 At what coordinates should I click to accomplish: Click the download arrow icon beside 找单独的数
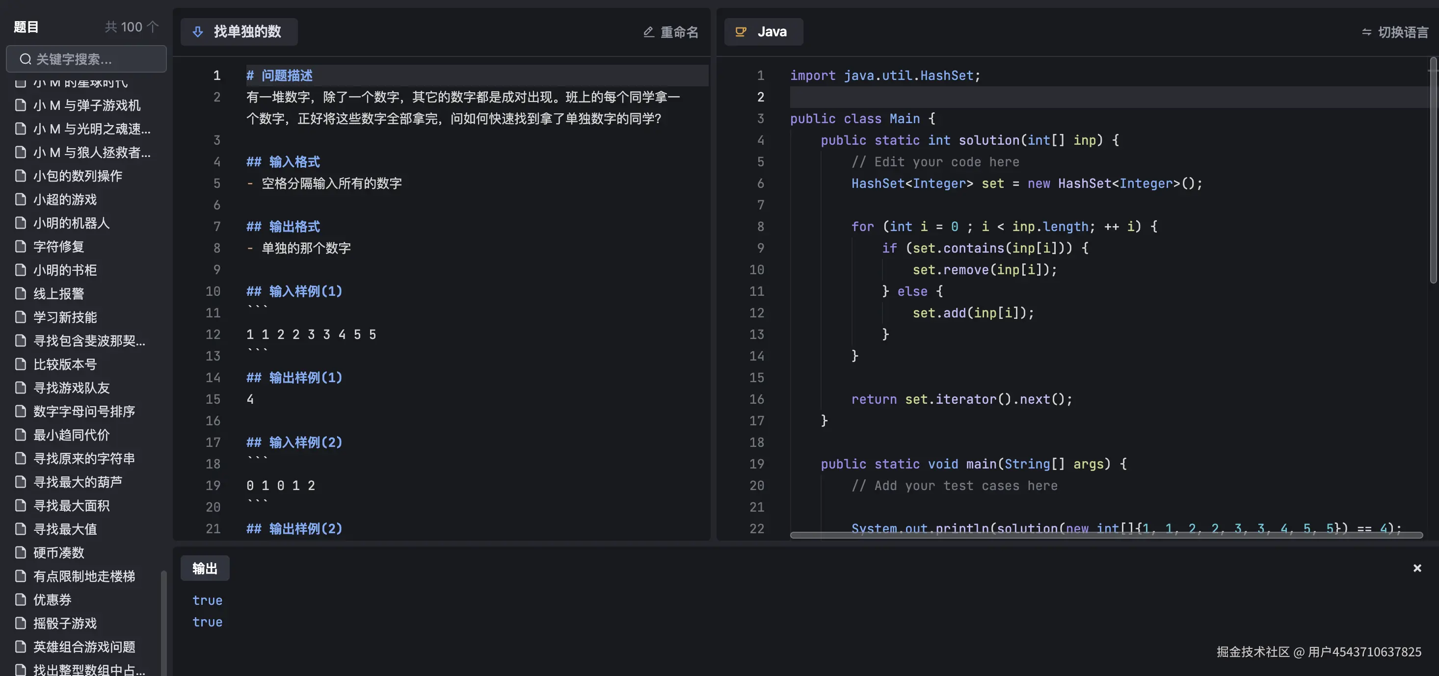pos(198,32)
